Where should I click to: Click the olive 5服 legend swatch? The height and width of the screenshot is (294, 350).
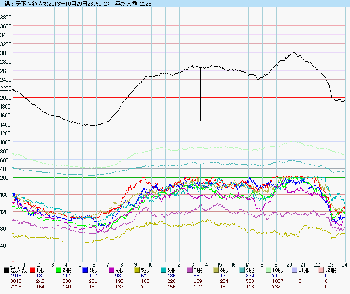138,270
